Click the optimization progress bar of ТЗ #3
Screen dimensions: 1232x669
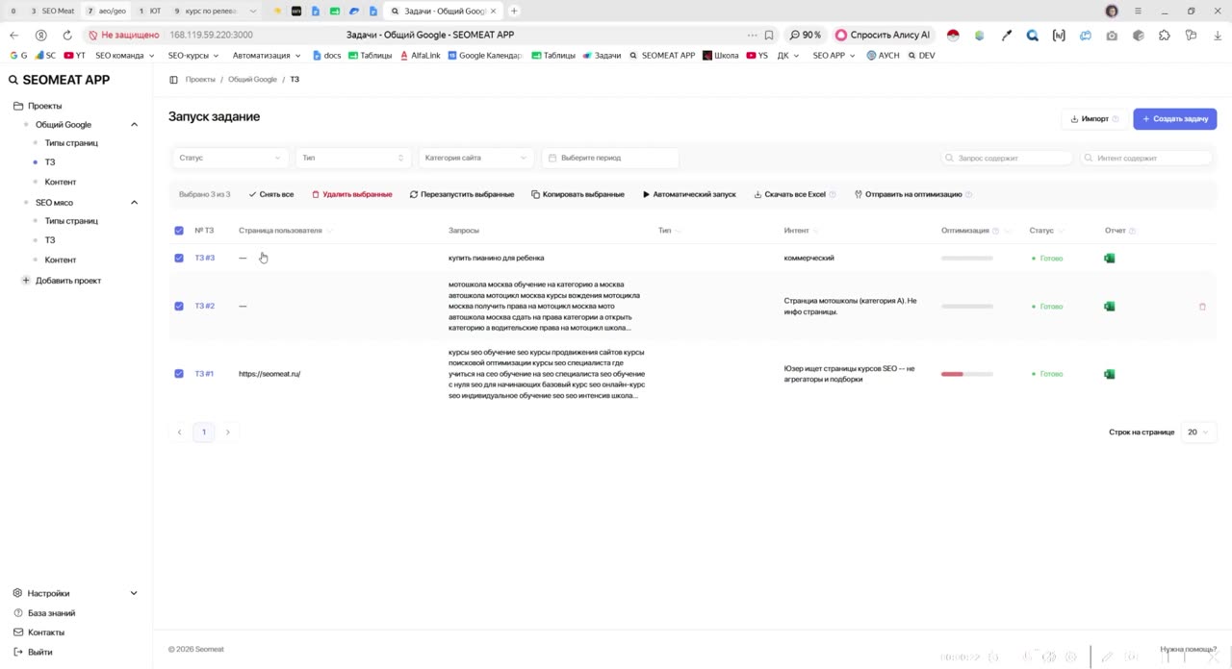[966, 258]
